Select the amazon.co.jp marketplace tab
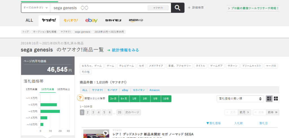 [x=136, y=20]
